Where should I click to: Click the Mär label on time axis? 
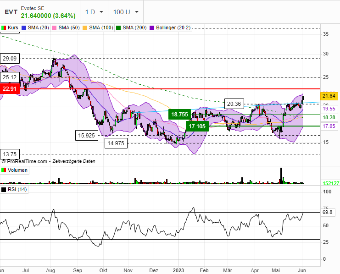[x=228, y=270]
